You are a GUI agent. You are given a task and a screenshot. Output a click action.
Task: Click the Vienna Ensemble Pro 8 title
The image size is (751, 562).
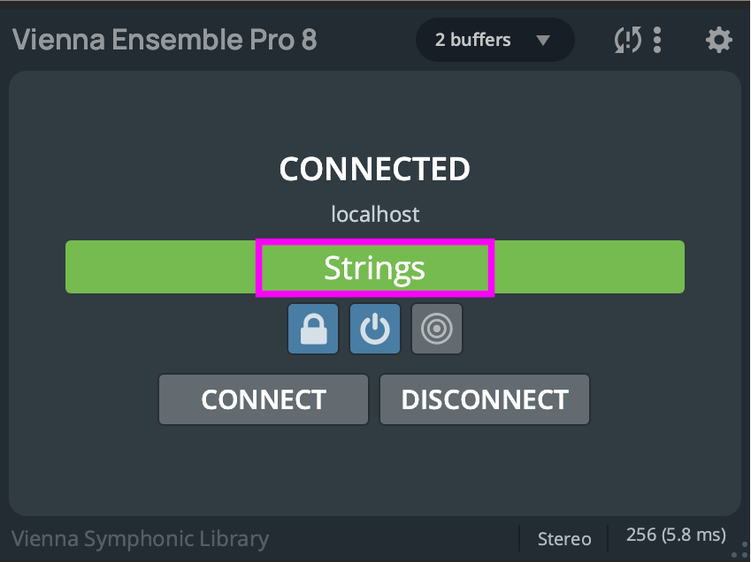(x=165, y=40)
